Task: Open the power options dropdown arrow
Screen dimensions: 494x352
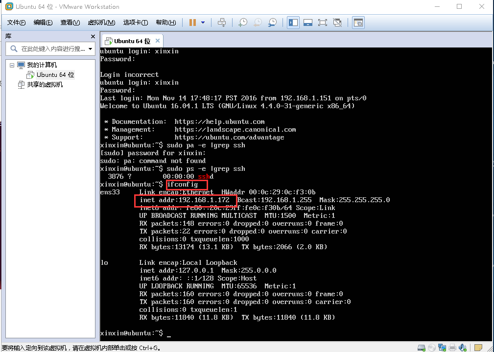Action: tap(203, 23)
